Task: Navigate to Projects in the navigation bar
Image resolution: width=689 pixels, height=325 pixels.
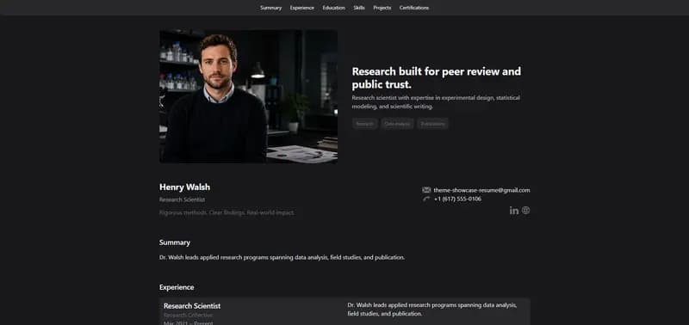Action: (382, 8)
